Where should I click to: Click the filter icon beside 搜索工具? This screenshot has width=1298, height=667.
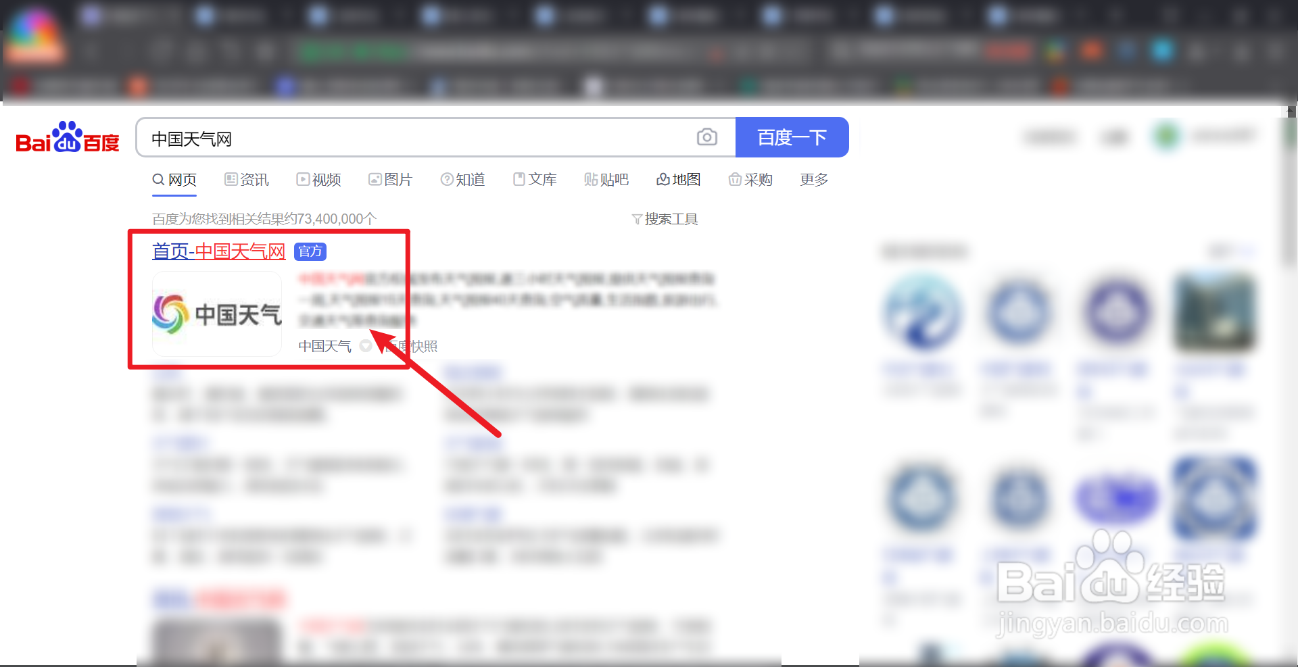click(636, 218)
